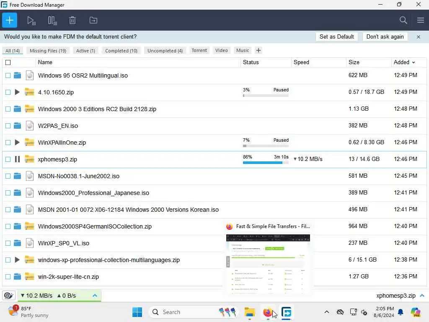Resume the 4.10.1650.zip download

17,92
